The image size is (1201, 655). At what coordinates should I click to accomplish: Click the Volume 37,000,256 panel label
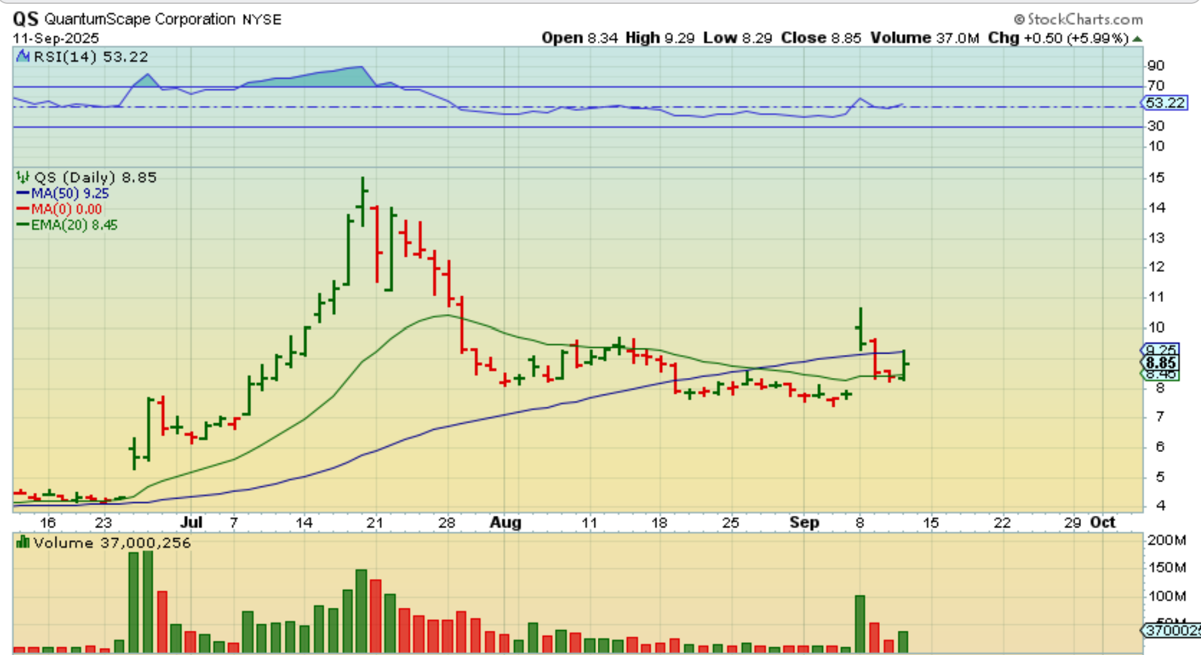pos(112,543)
